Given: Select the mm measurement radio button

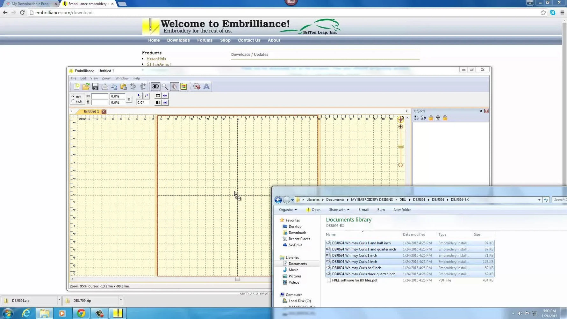Looking at the screenshot, I should coord(73,96).
